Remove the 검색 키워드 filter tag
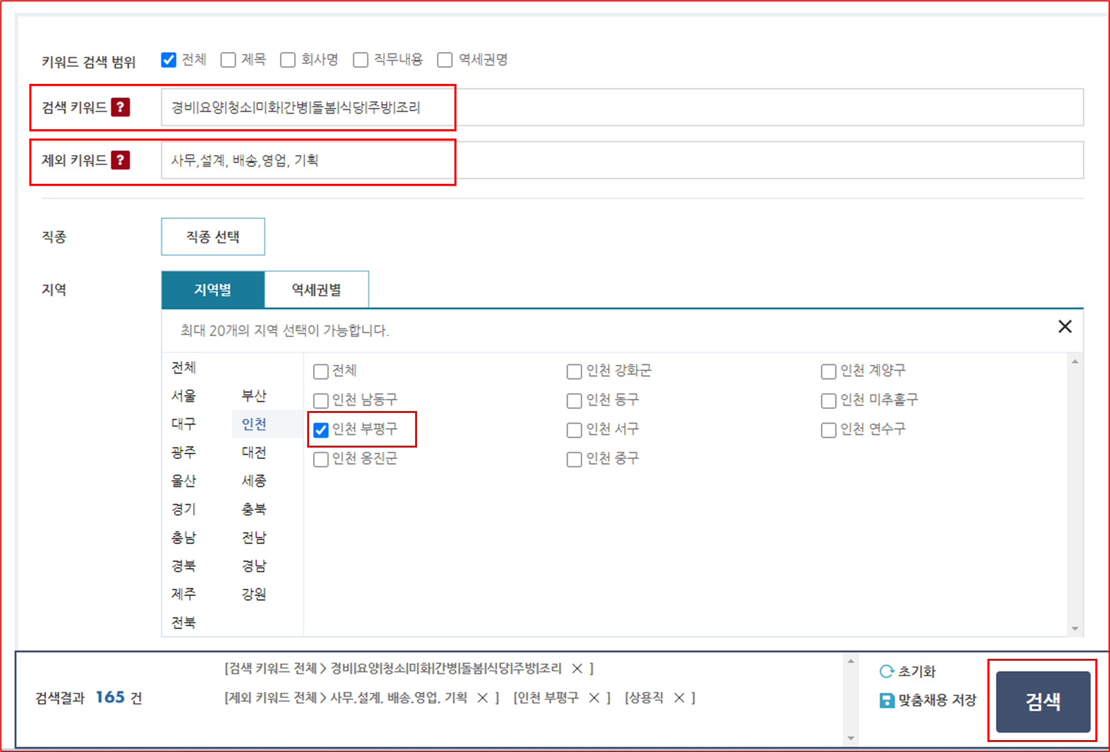The height and width of the screenshot is (752, 1110). point(577,668)
